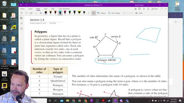Go forward with the title bar forward arrow
Image resolution: width=184 pixels, height=103 pixels.
[x=26, y=5]
